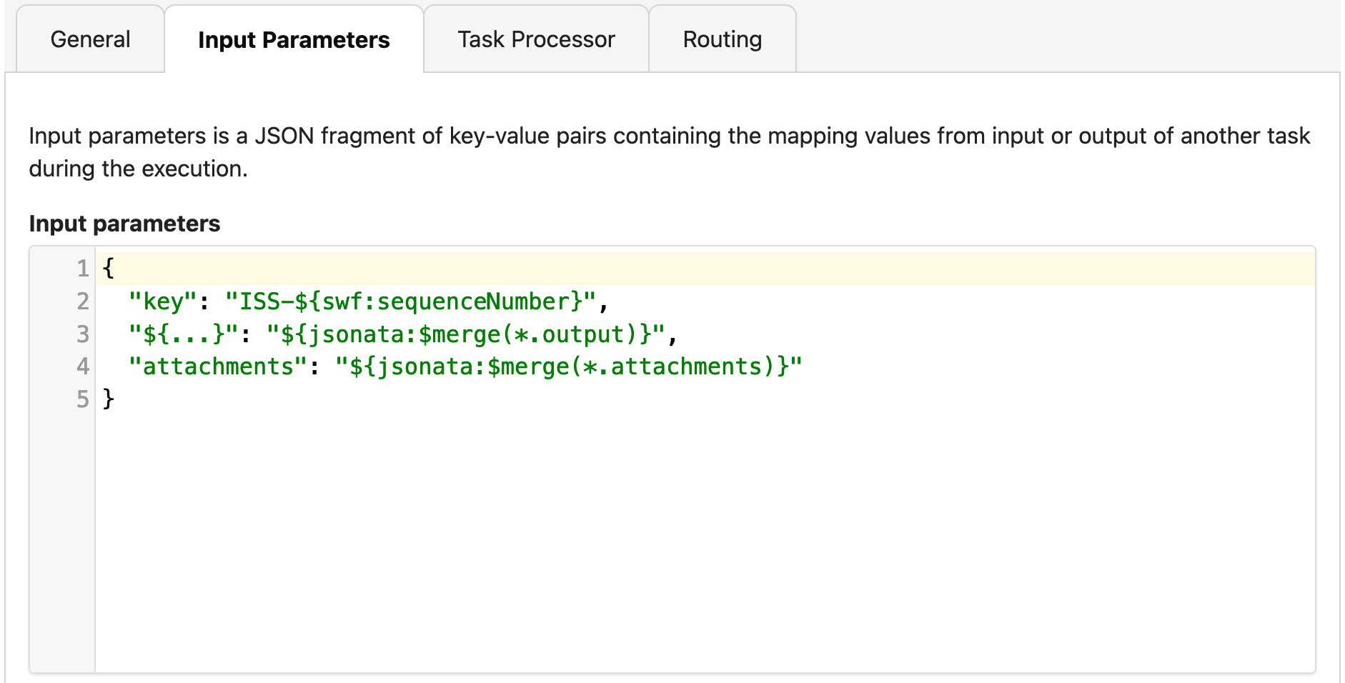This screenshot has height=683, width=1345.
Task: Click the $merge(*.output) jsonata expression
Action: 466,334
